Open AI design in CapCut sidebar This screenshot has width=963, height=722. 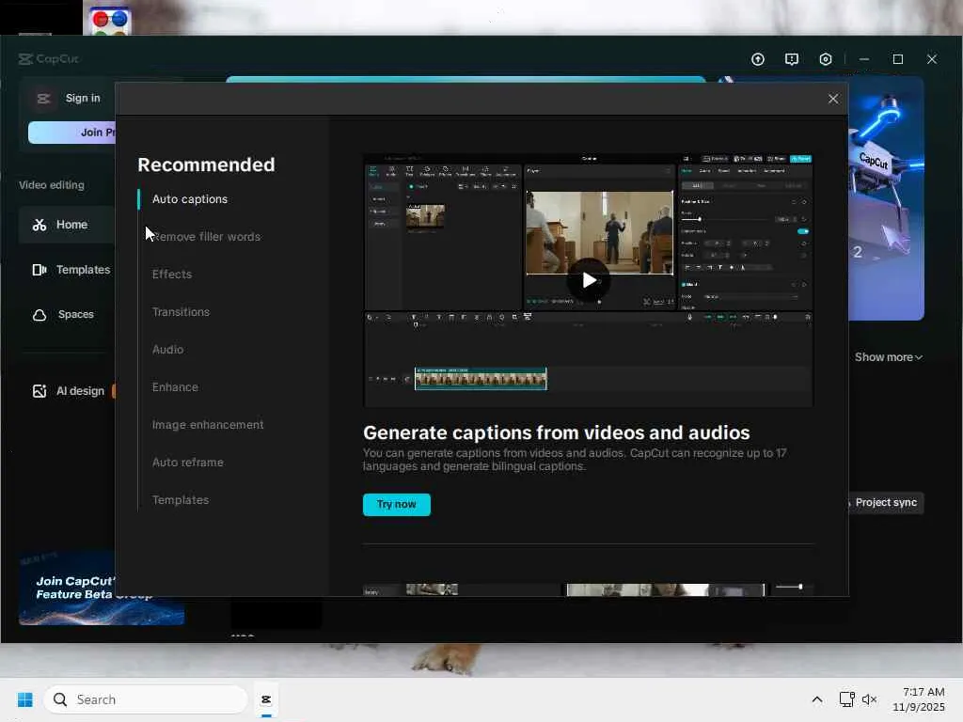click(67, 391)
